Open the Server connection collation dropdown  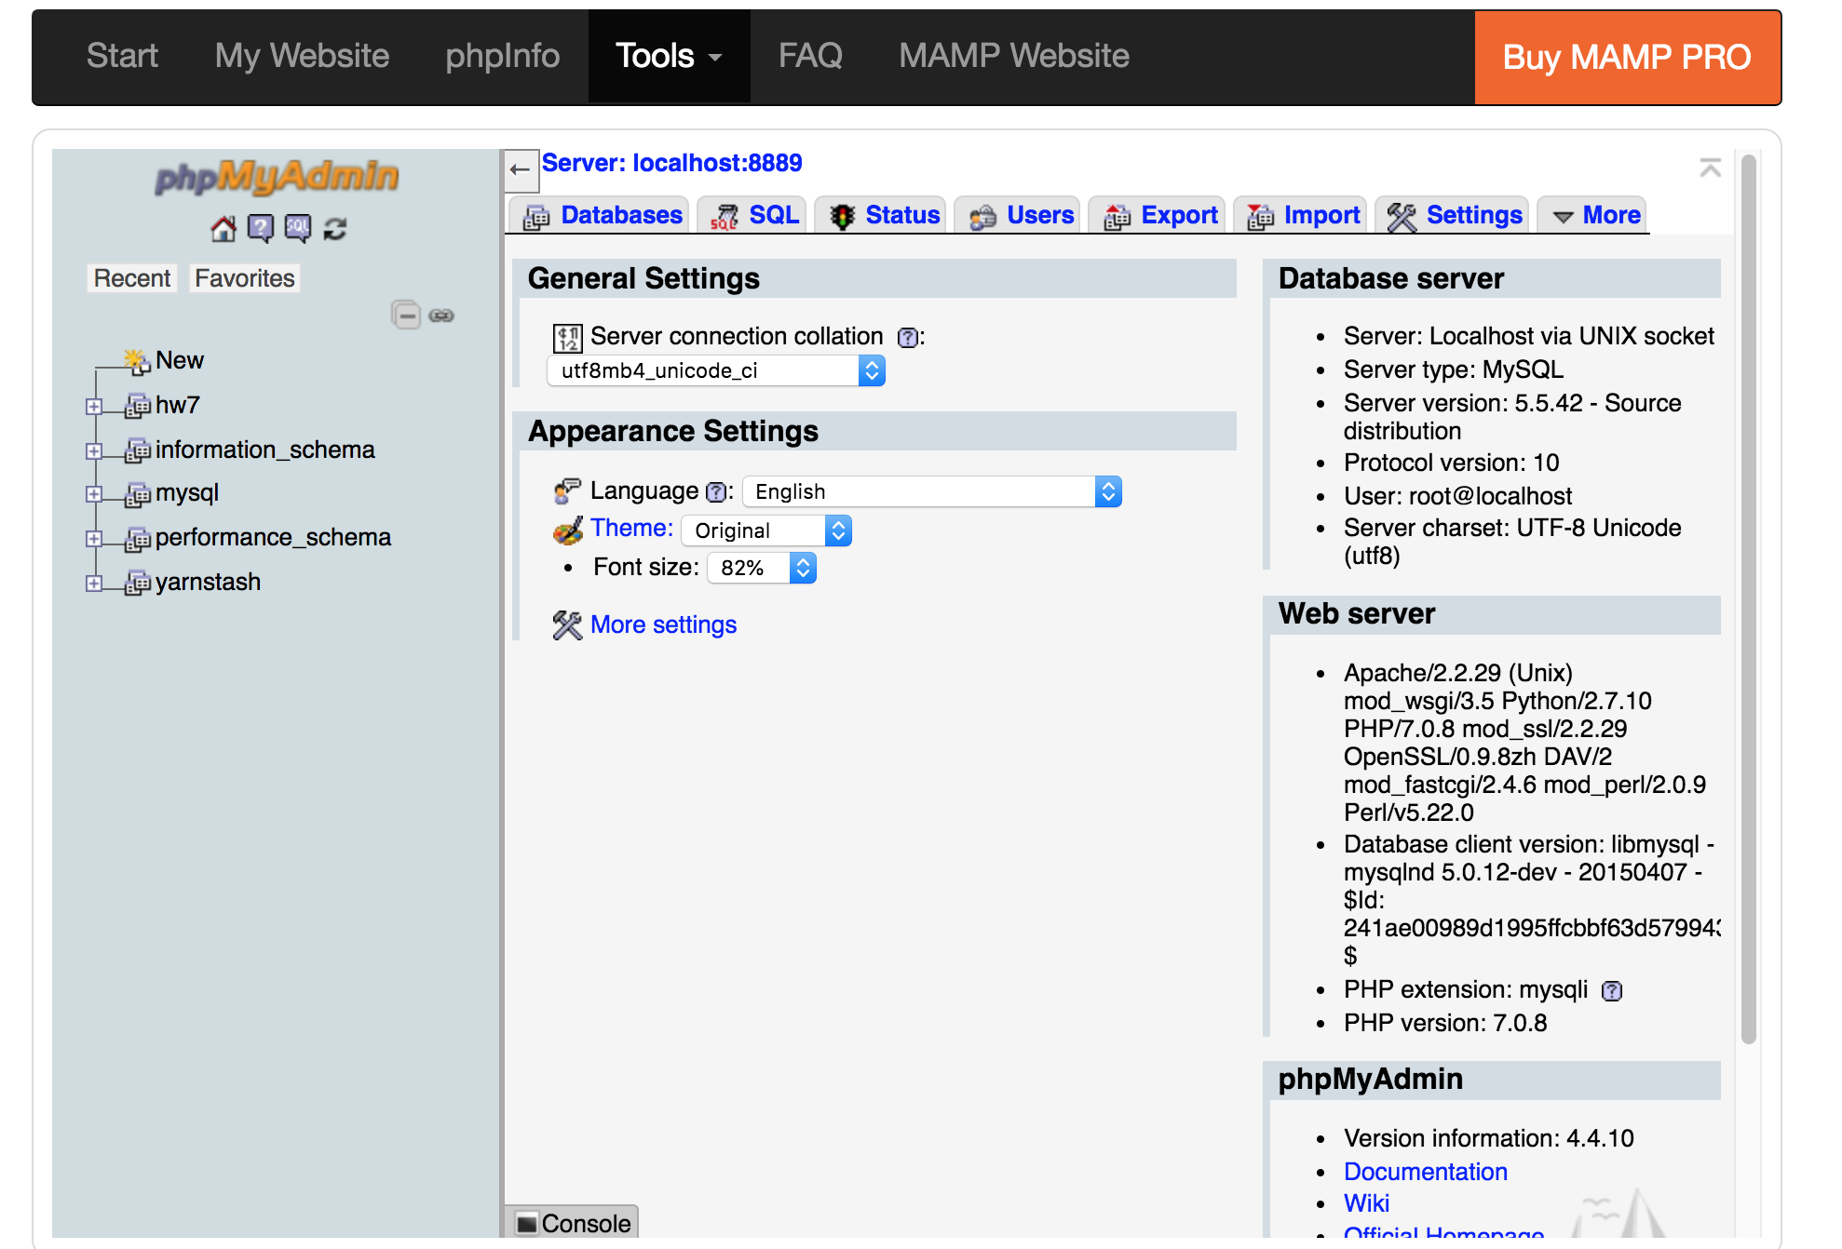pos(715,371)
